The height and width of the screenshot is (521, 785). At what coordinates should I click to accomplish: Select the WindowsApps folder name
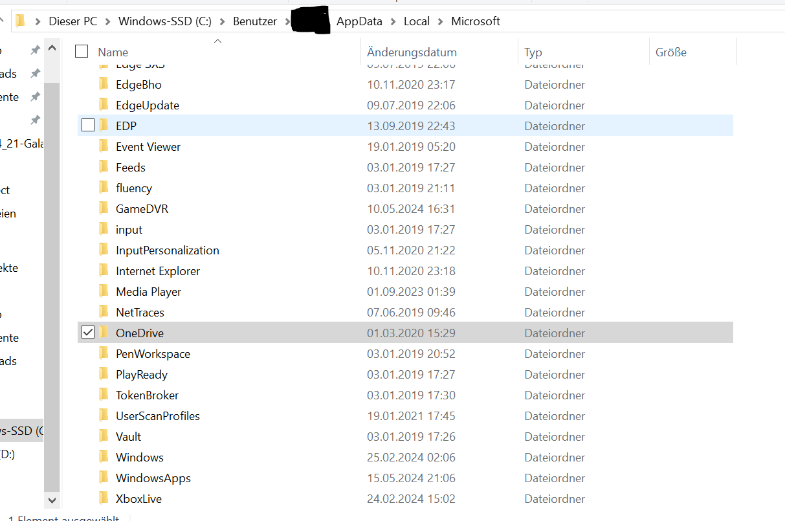[153, 478]
